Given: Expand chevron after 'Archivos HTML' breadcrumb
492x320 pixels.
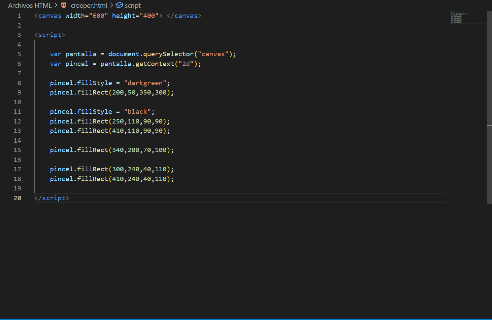Looking at the screenshot, I should 56,5.
